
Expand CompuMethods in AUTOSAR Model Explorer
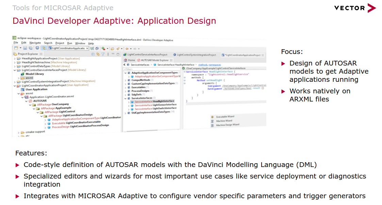pos(126,80)
